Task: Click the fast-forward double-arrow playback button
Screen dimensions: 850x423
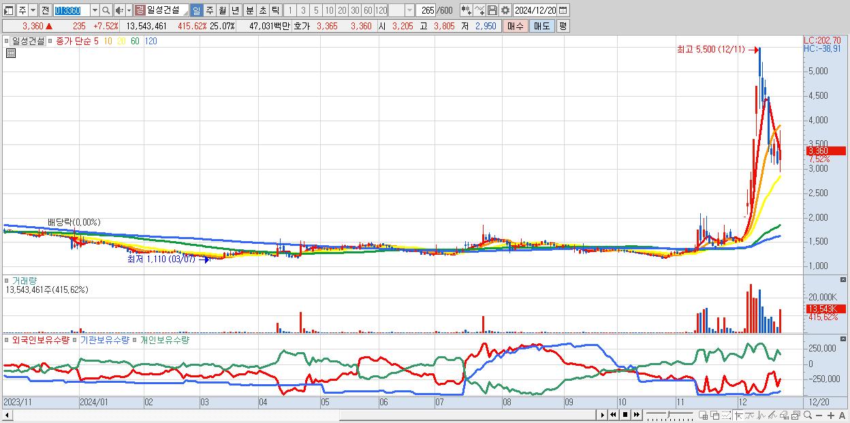Action: click(636, 415)
